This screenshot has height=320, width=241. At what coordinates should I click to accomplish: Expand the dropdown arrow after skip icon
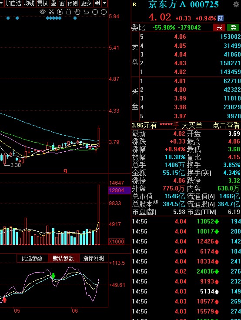(x=104, y=3)
